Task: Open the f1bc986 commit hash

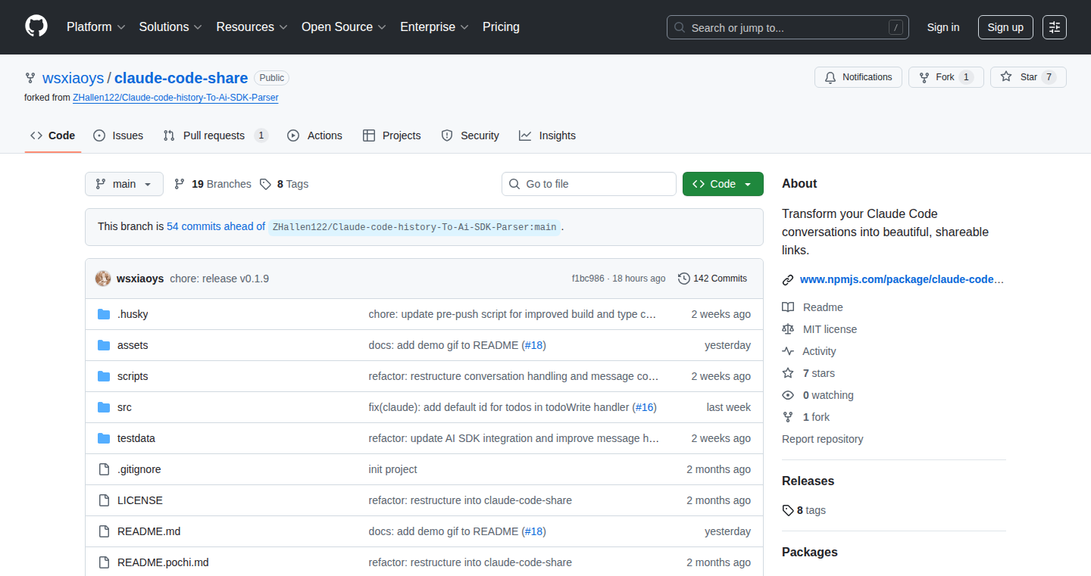Action: (588, 279)
